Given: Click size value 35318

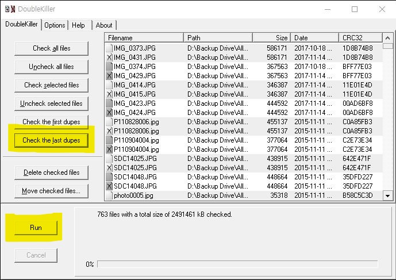Looking at the screenshot, I should point(279,195).
